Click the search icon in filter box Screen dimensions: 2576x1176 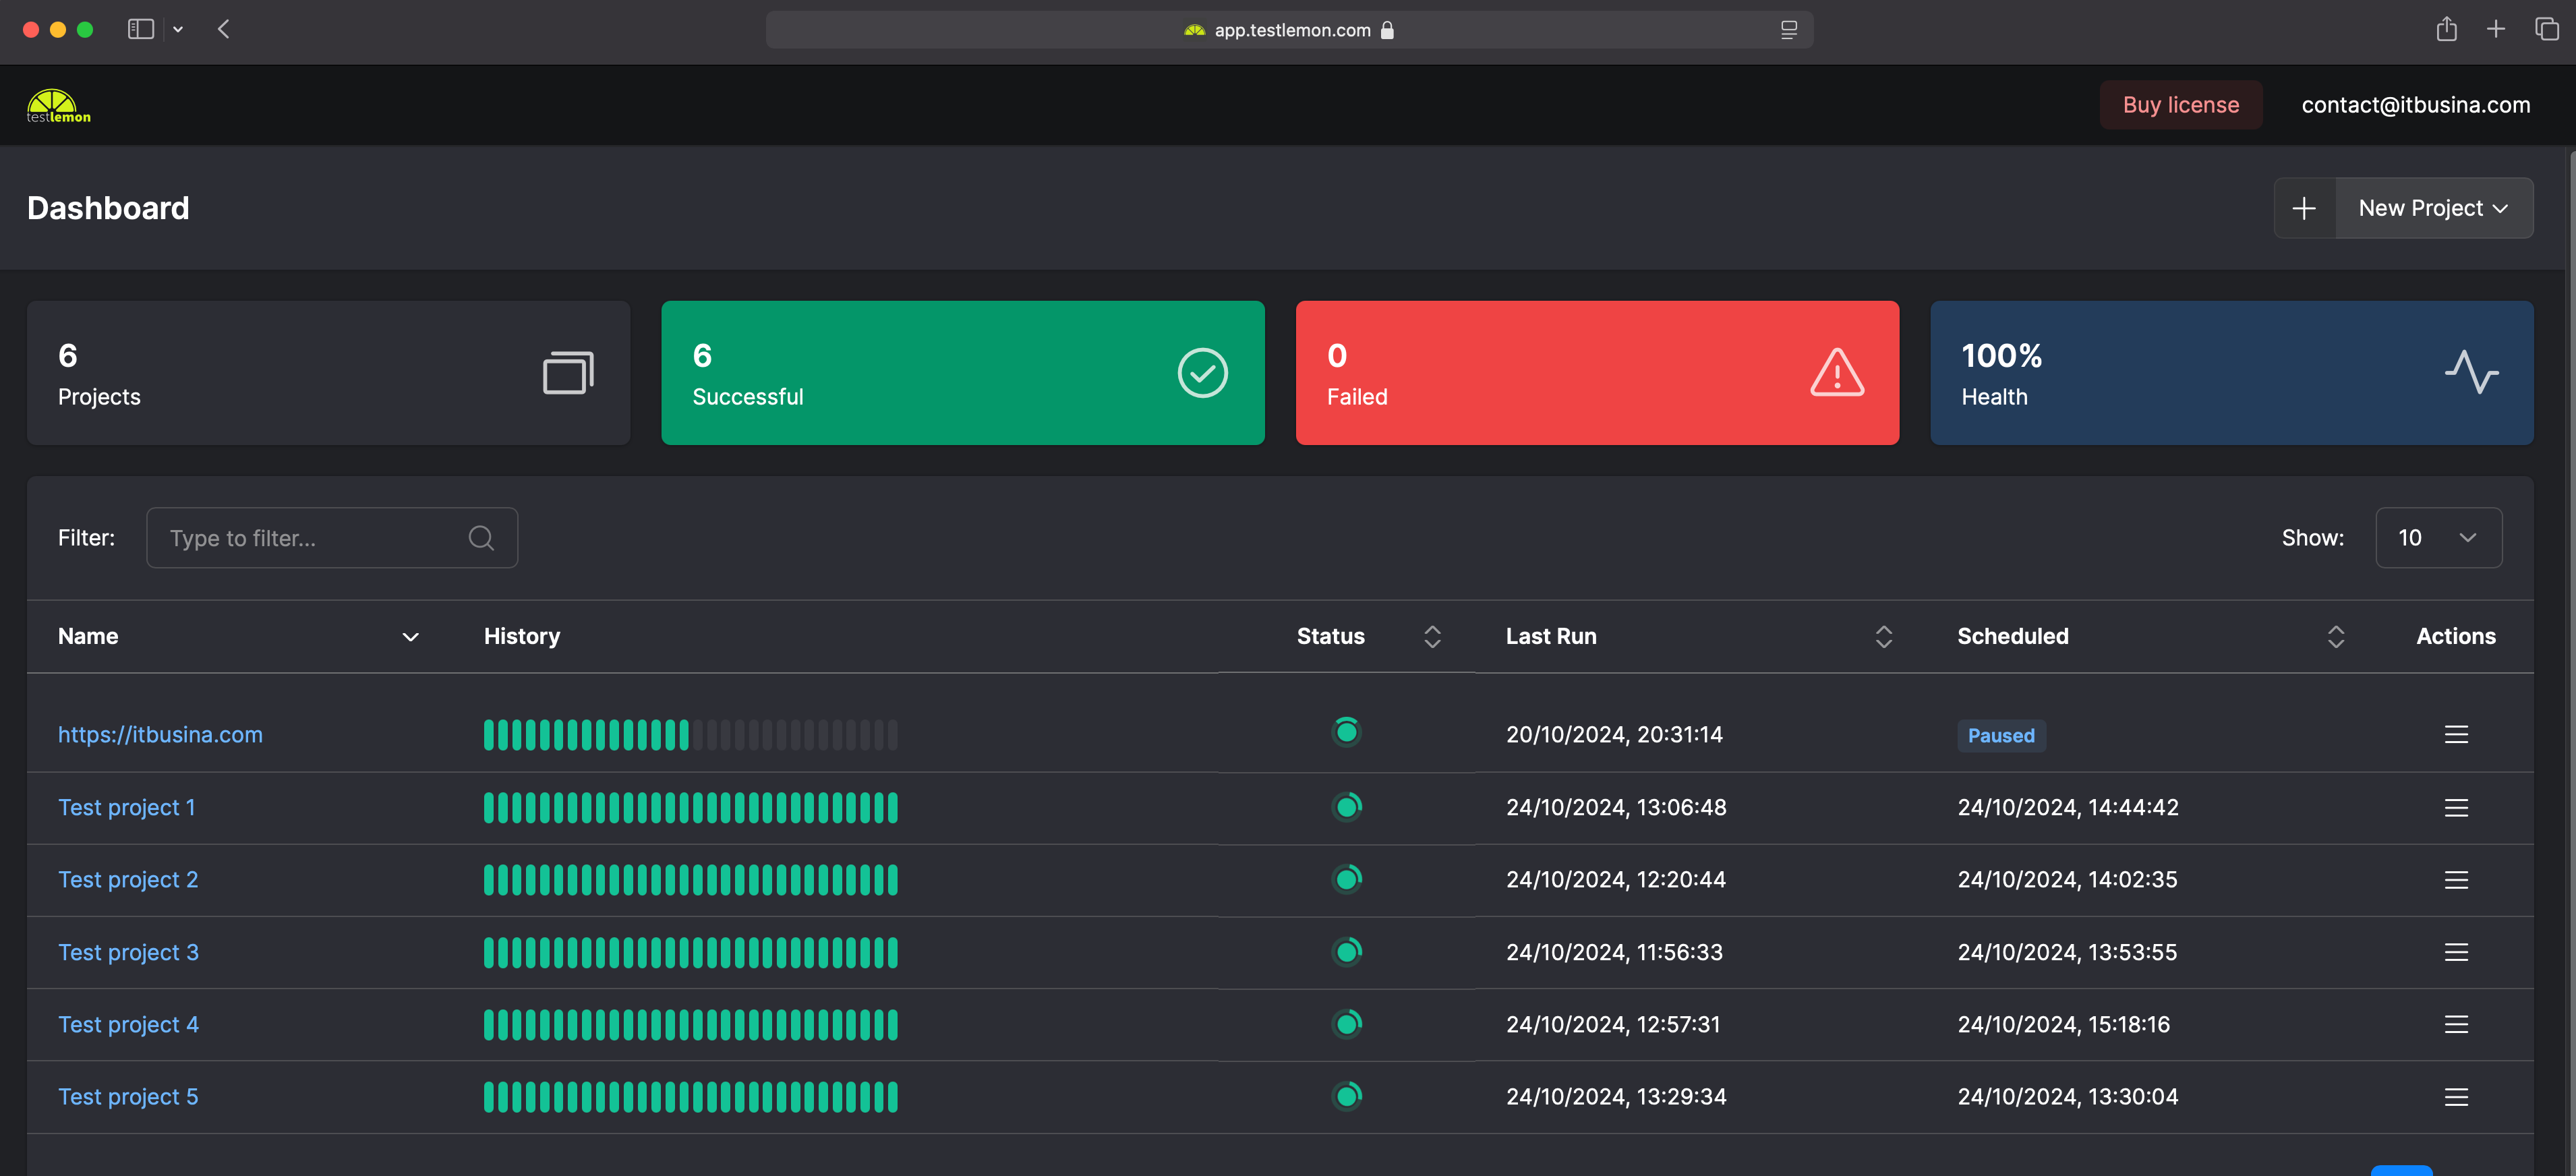(x=481, y=538)
